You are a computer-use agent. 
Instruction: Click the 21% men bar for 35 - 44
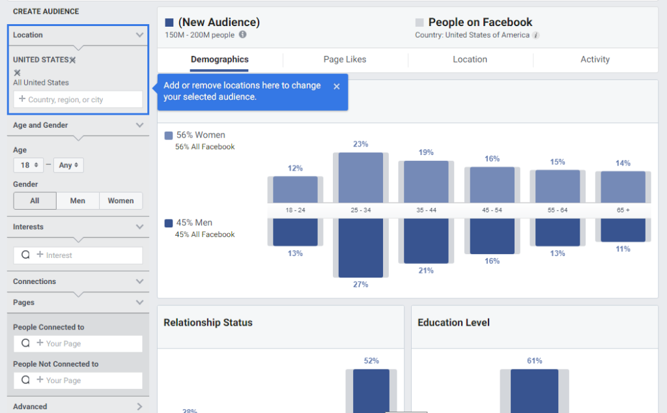coord(426,241)
